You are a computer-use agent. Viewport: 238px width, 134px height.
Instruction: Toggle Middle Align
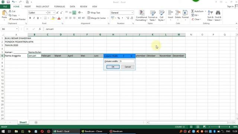pos(70,13)
